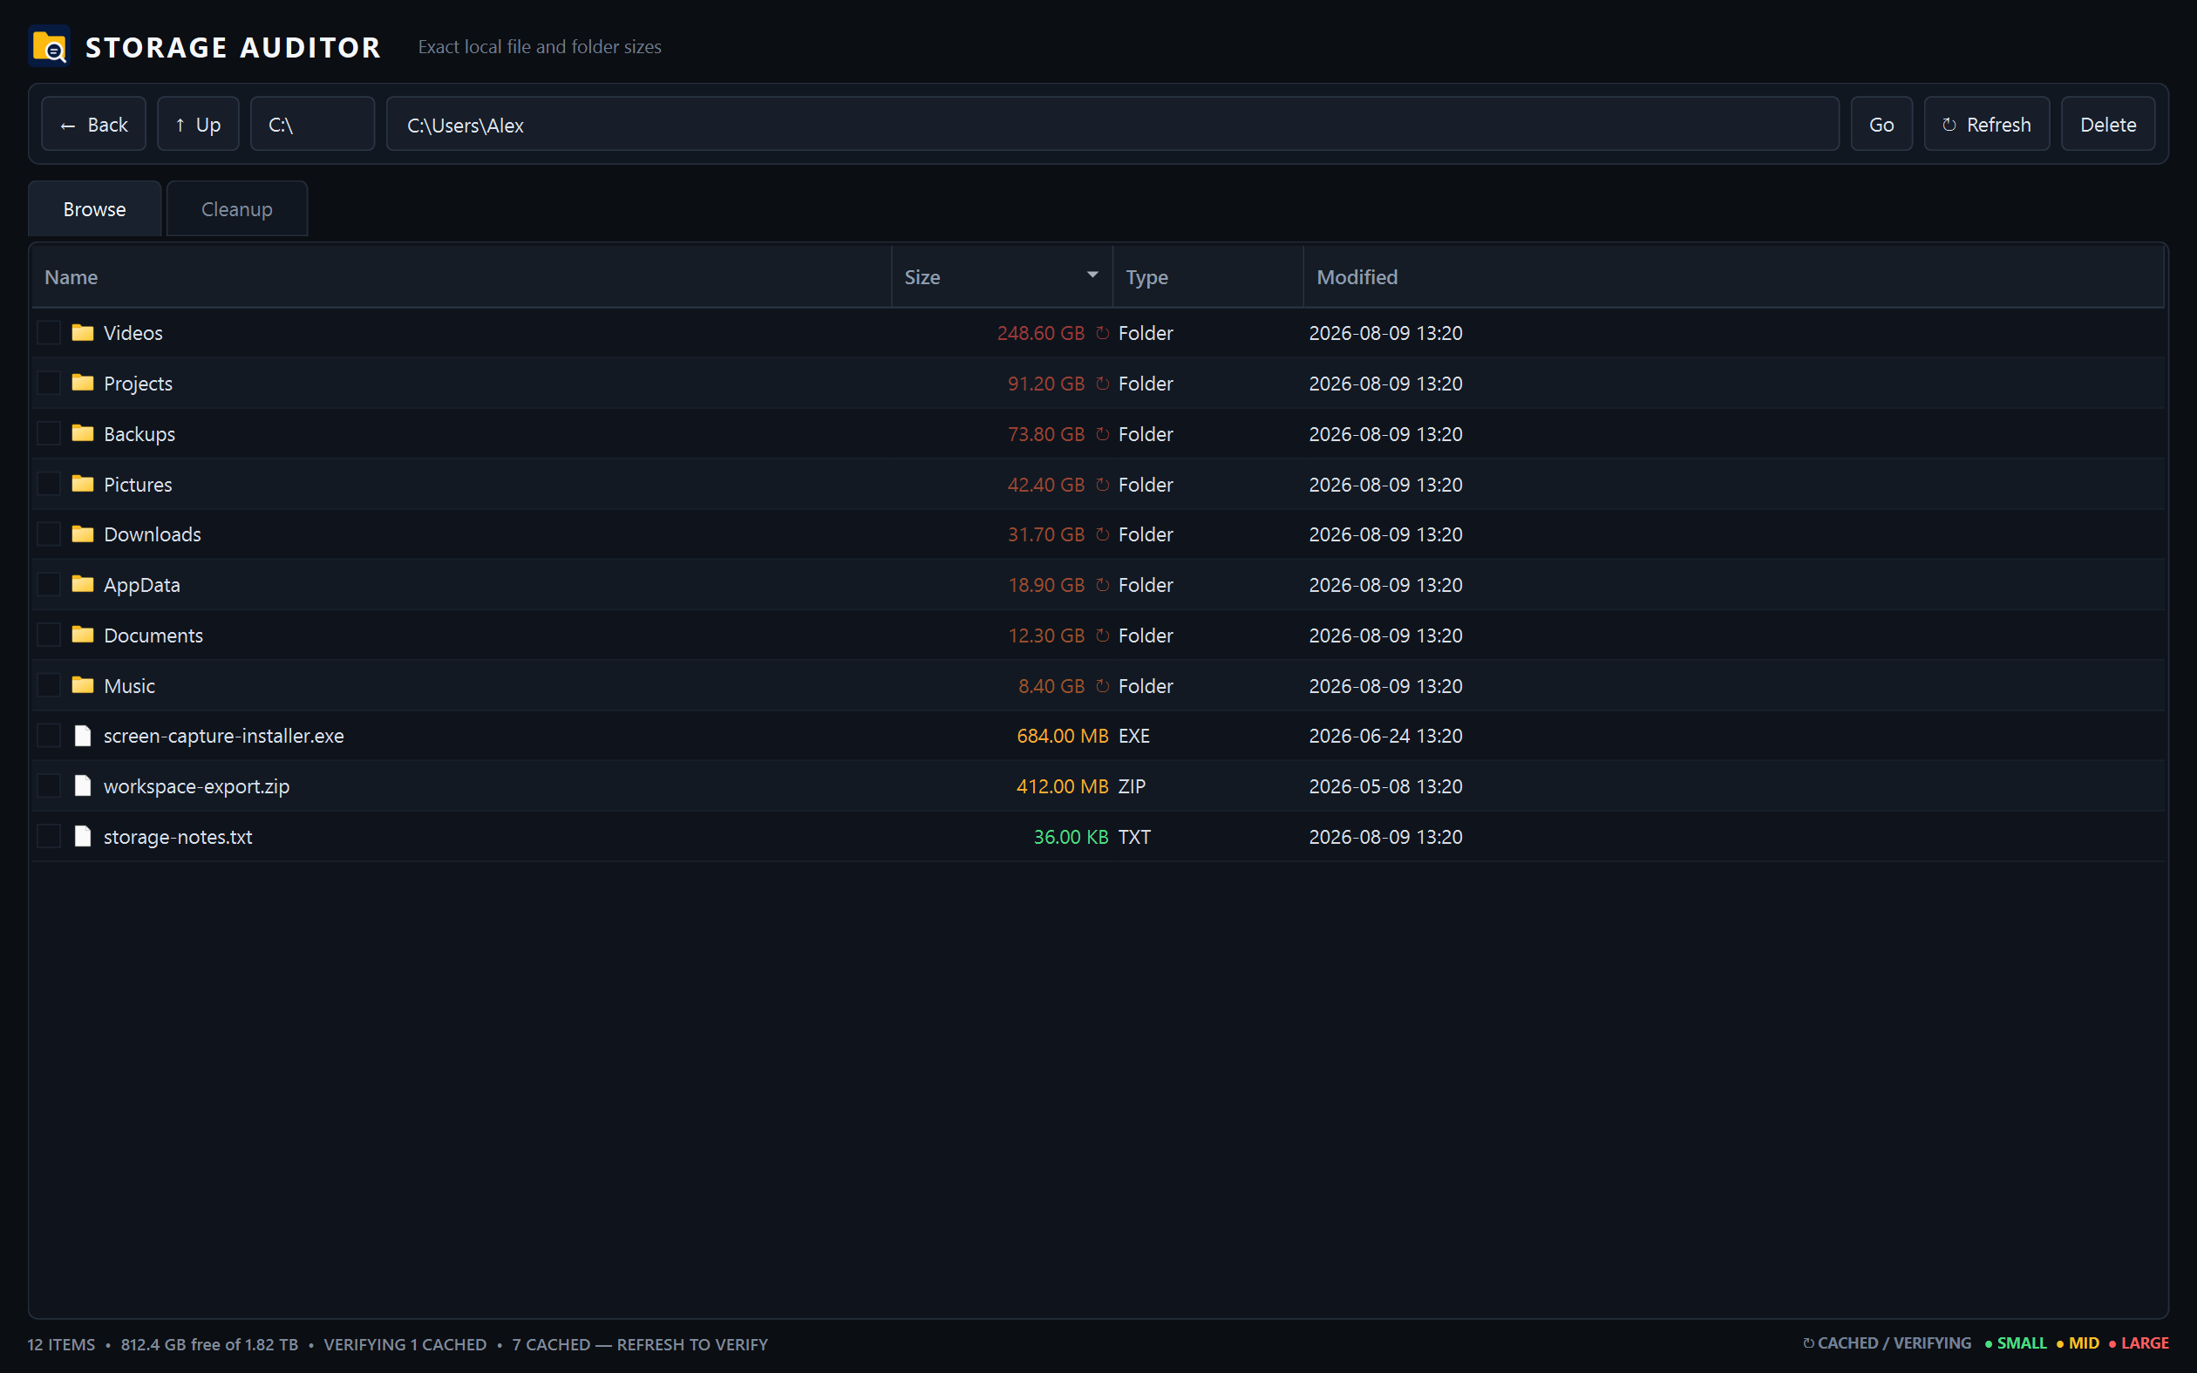Screen dimensions: 2197x1373
Task: Click the Storage Auditor logo icon
Action: [49, 46]
